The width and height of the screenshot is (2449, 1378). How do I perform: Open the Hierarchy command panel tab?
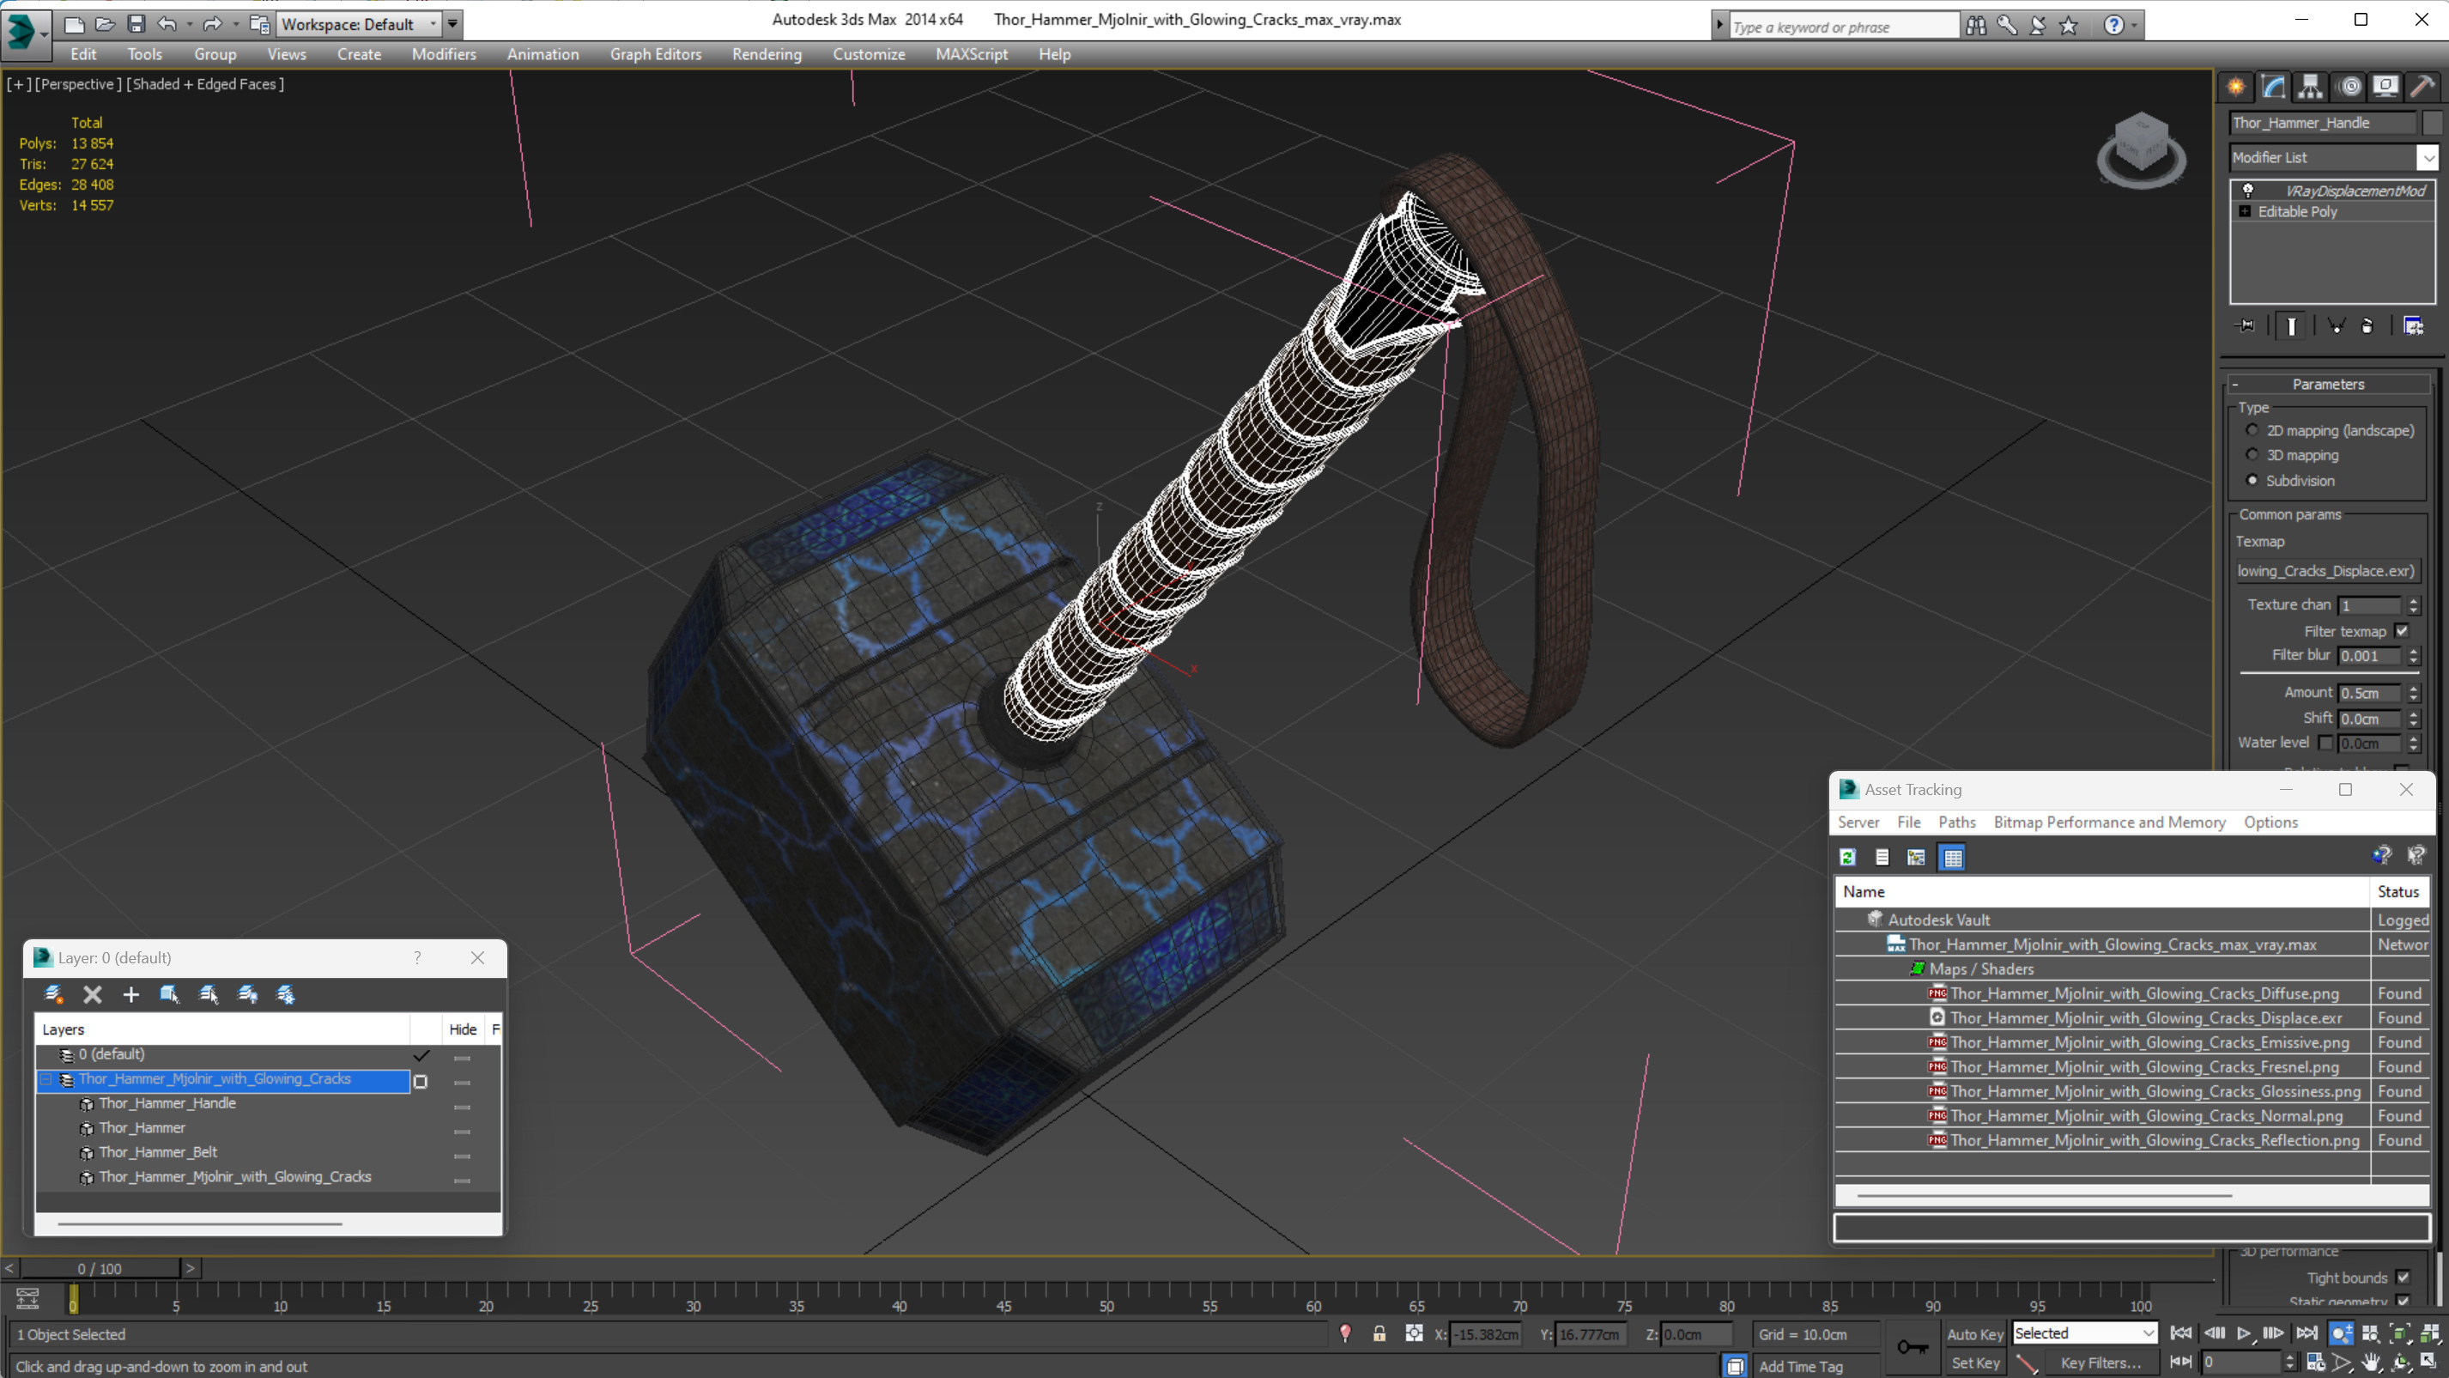[2310, 88]
